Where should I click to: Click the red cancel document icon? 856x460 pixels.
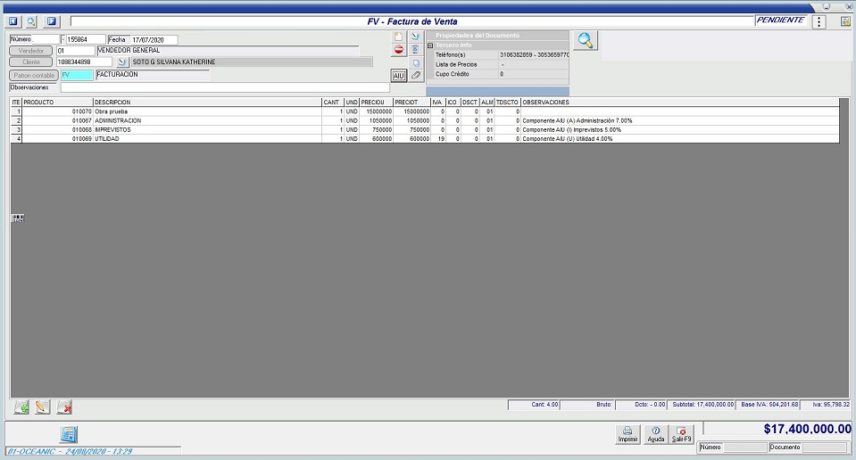399,50
